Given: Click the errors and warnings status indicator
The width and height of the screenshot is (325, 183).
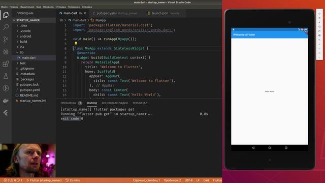Looking at the screenshot, I should 13,180.
